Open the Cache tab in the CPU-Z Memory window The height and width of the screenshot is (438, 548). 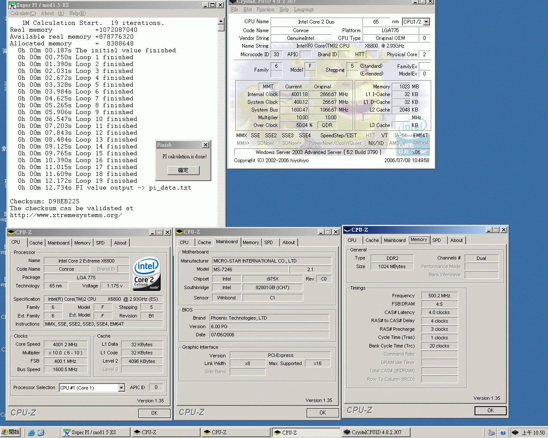coord(372,240)
